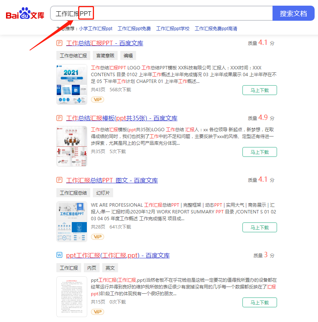The image size is (318, 322).
Task: Open the 2021 blue PPT thumbnail
Action: click(72, 84)
